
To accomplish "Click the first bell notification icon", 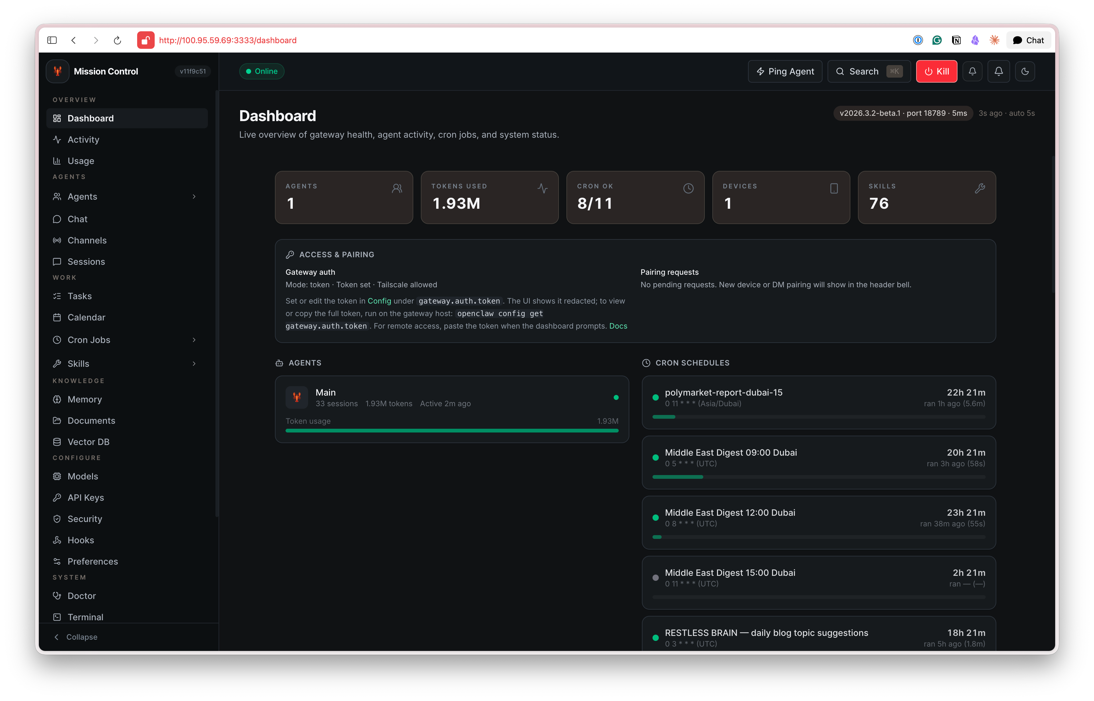I will [972, 71].
